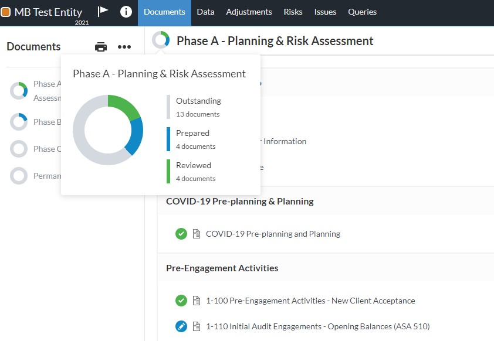This screenshot has width=494, height=341.
Task: Print documents using the printer icon
Action: tap(101, 47)
